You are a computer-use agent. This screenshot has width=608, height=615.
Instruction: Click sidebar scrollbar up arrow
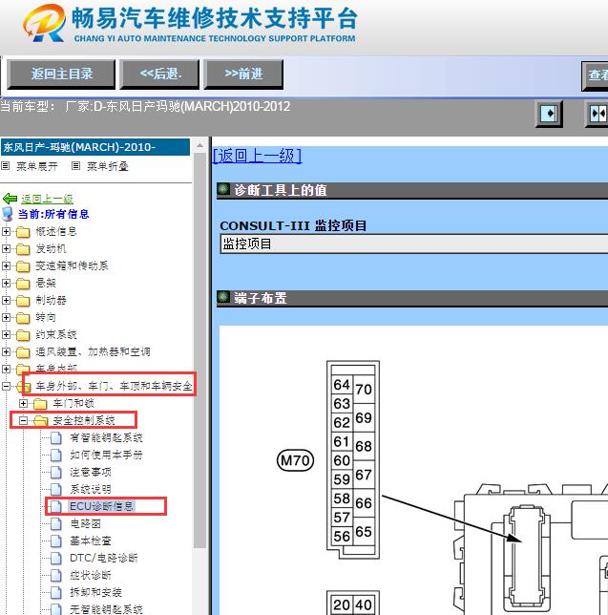(199, 145)
